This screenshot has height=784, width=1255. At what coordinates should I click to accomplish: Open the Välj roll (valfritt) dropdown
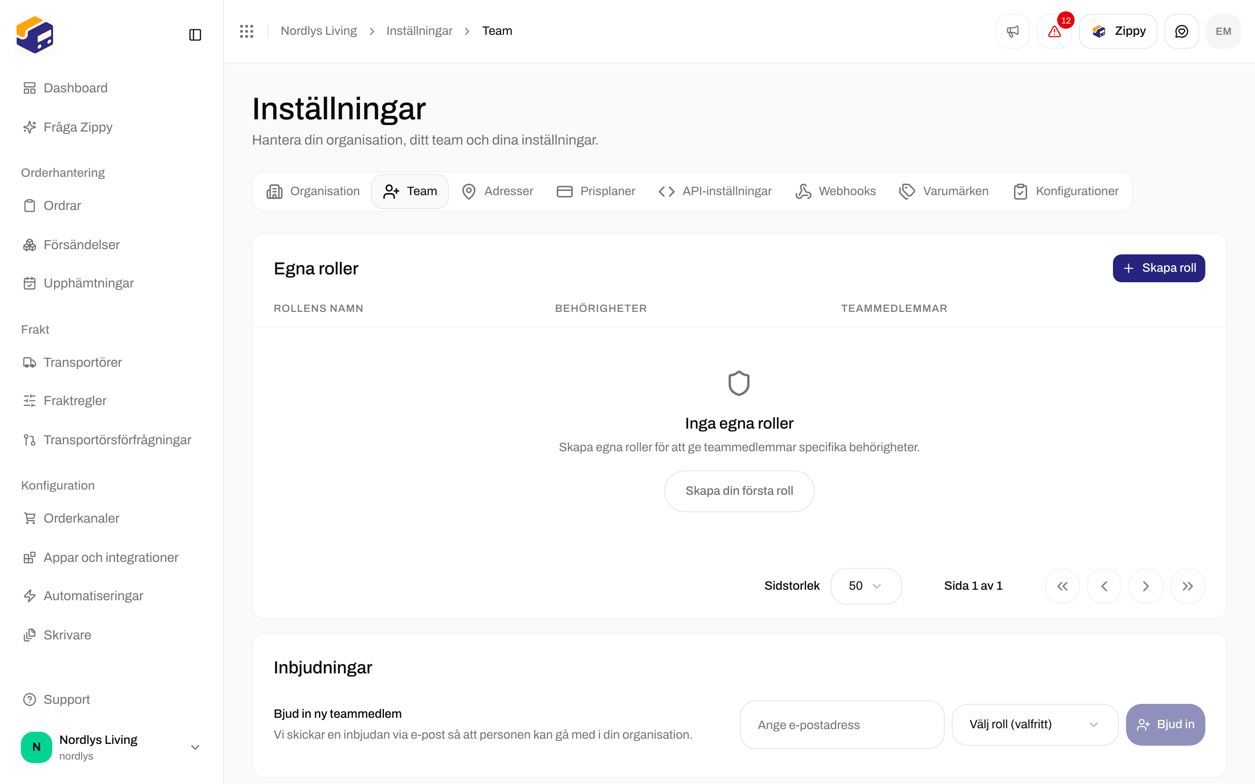1035,724
